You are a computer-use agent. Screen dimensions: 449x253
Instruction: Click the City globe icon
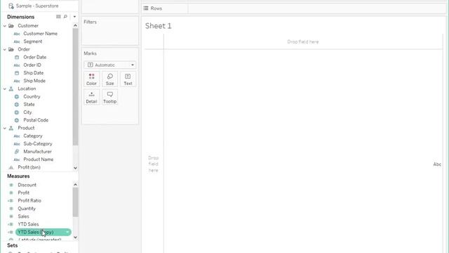(x=17, y=112)
